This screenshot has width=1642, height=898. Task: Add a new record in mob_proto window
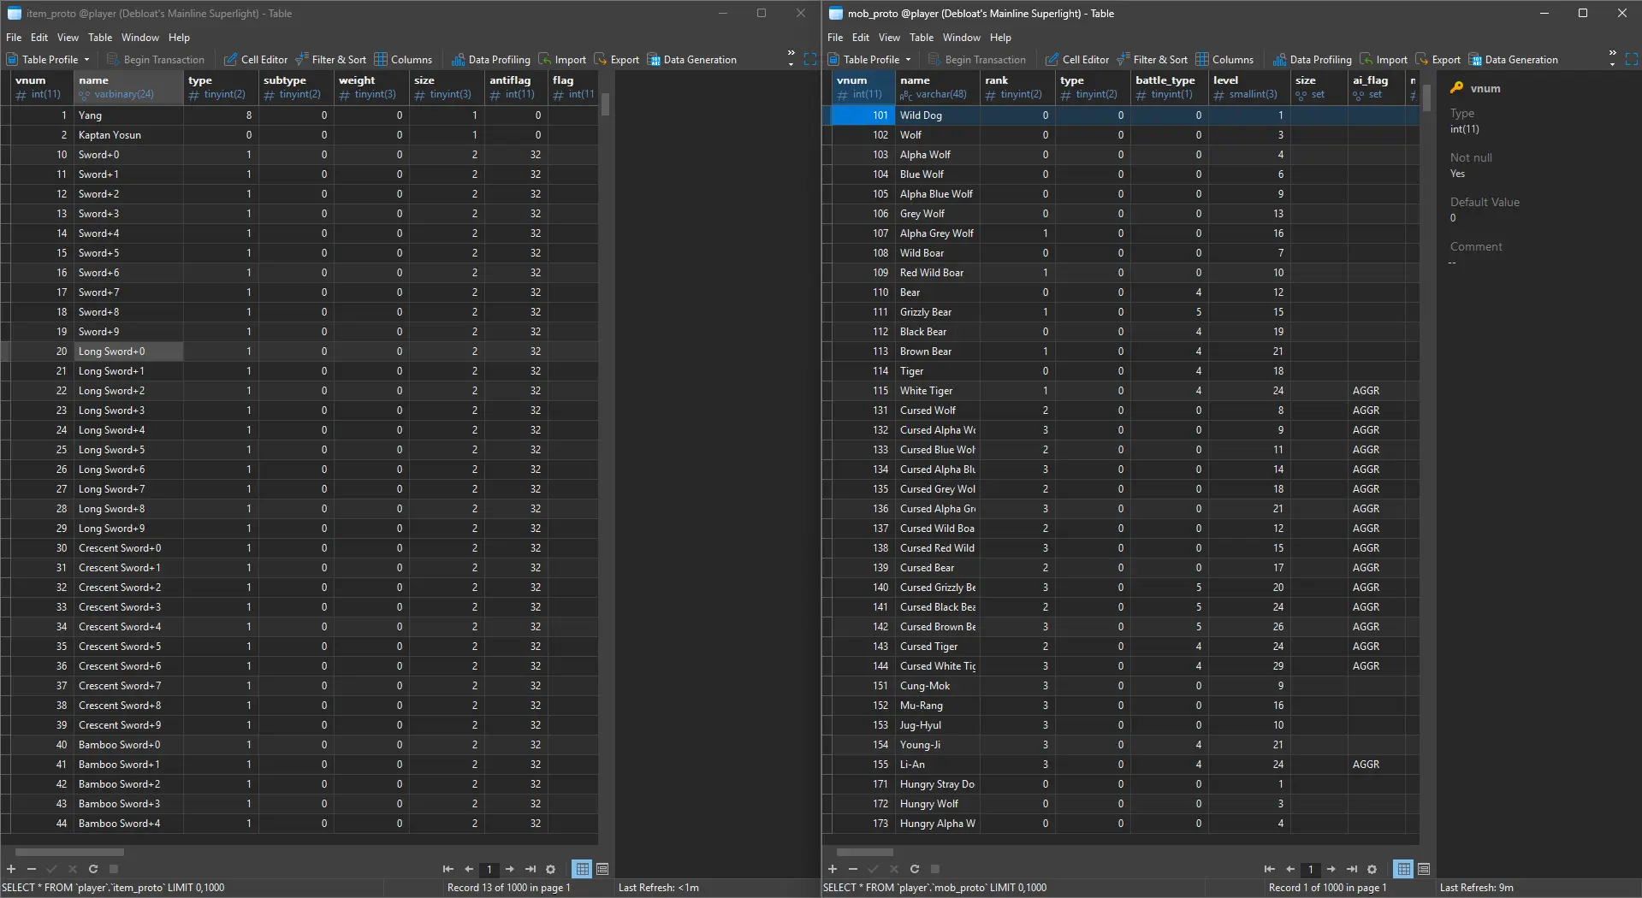tap(833, 869)
